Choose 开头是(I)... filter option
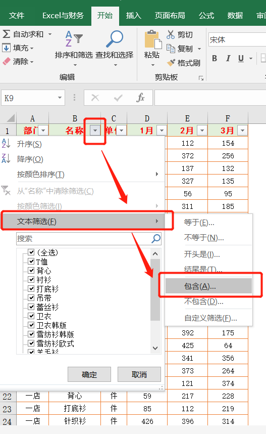 point(208,254)
